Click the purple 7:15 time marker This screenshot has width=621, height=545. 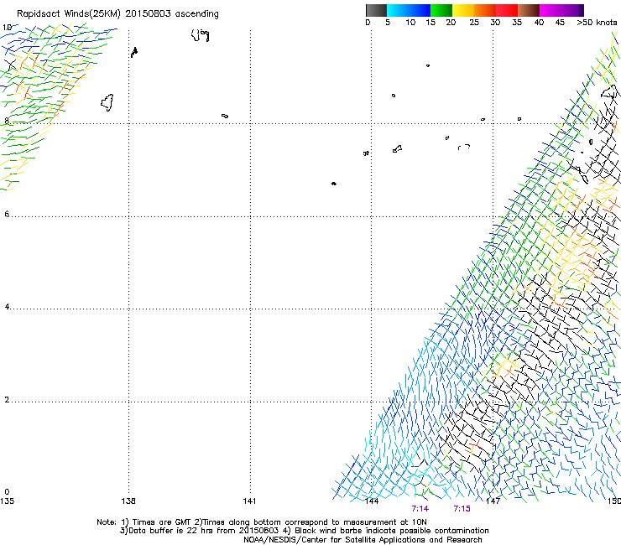[x=462, y=509]
